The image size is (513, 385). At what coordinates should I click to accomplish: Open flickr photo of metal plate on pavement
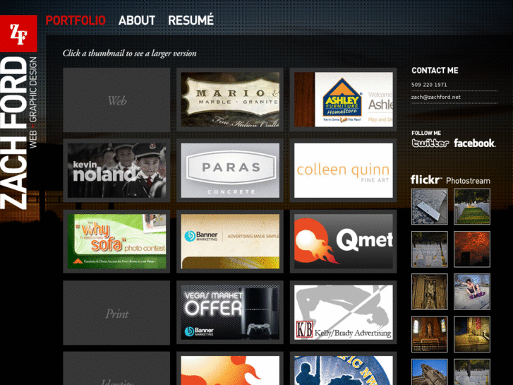point(429,207)
